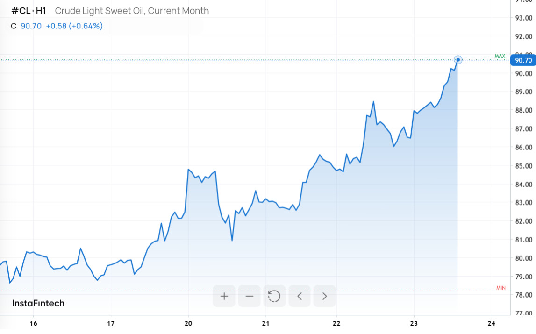Click the latest price point marker

(458, 60)
